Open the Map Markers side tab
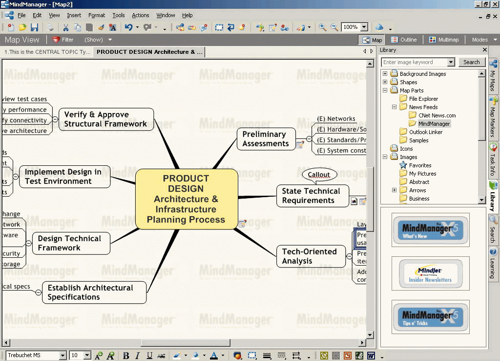This screenshot has width=500, height=361. (x=493, y=117)
